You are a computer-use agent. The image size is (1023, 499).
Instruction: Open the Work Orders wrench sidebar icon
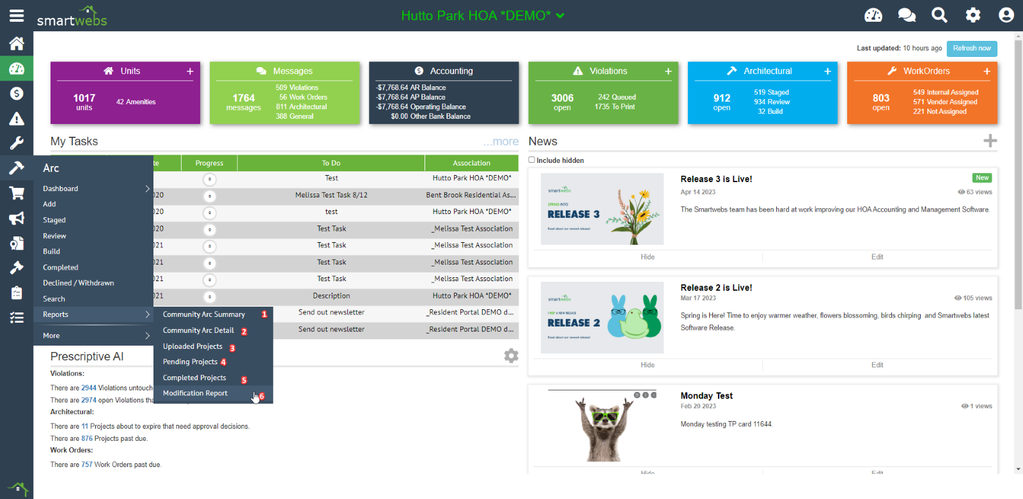coord(17,143)
